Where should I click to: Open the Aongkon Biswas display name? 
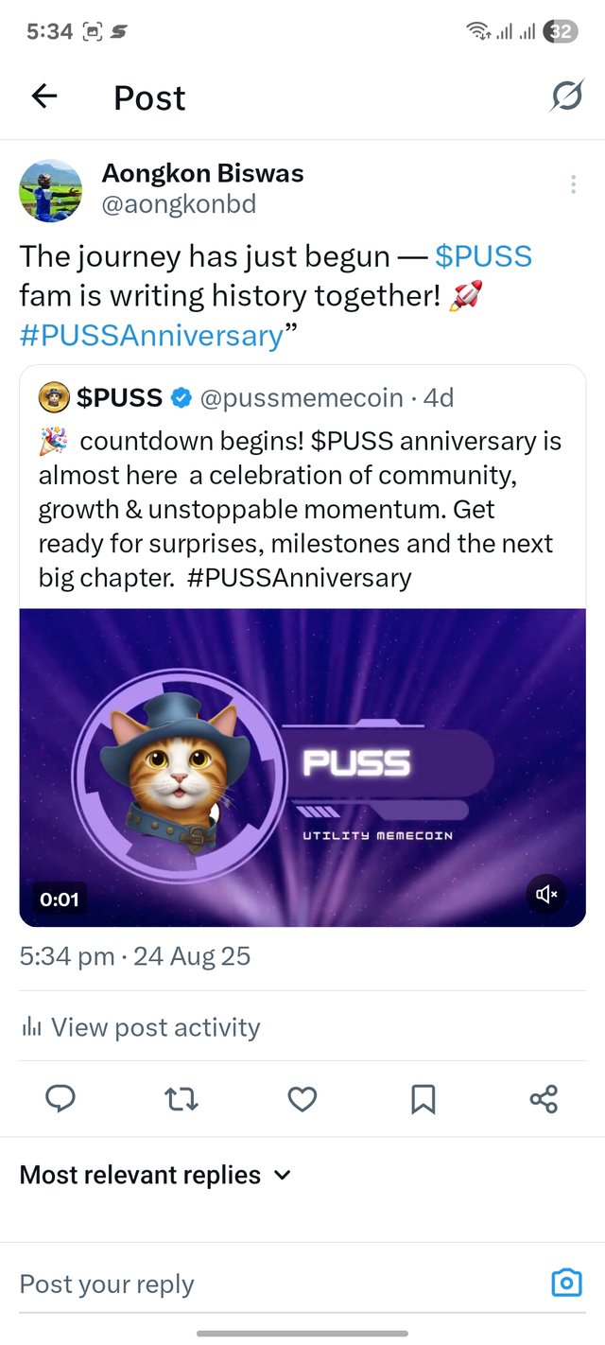pos(202,174)
